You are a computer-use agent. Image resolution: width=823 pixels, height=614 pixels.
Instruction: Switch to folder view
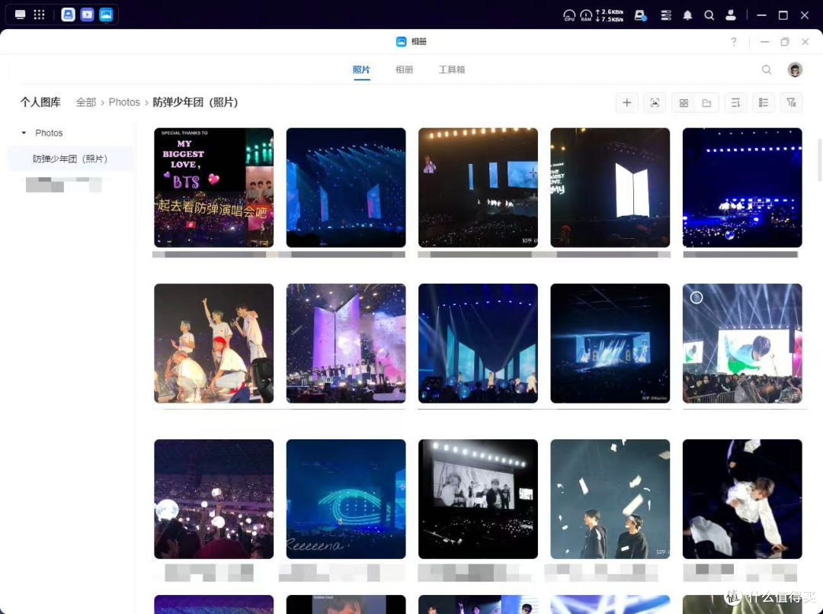pyautogui.click(x=706, y=103)
